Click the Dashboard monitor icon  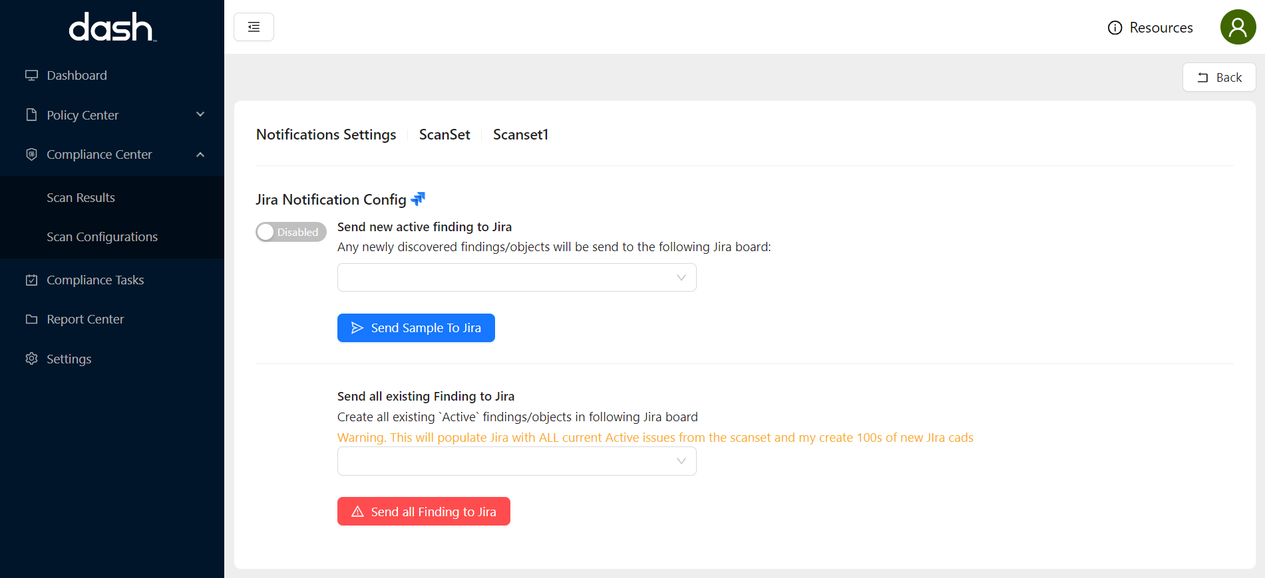(31, 75)
